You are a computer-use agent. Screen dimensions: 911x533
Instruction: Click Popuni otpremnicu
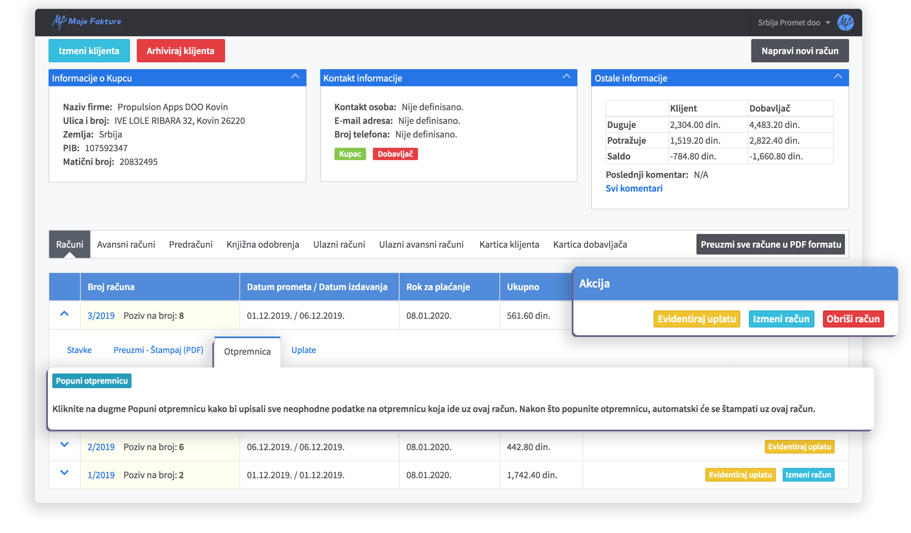point(92,380)
